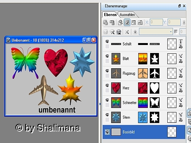The height and width of the screenshot is (143, 191).
Task: Select the Flugzeug layer airplane thumbnail
Action: coord(116,73)
